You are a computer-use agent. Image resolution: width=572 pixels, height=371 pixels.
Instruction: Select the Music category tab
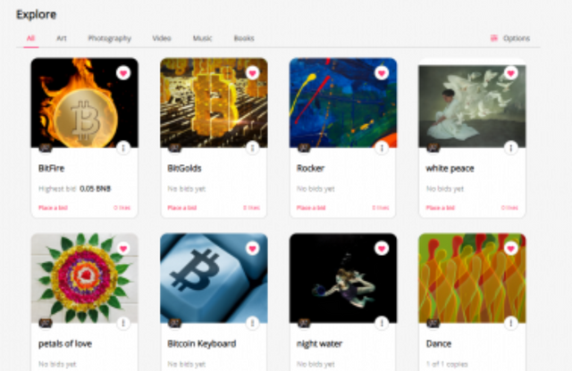tap(203, 38)
